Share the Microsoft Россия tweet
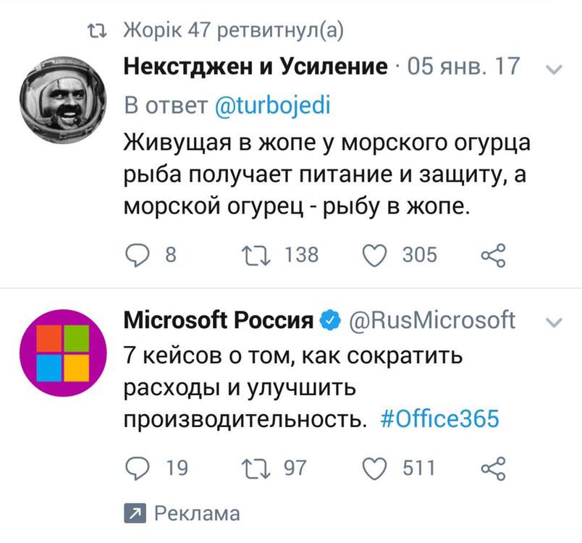 coord(492,468)
